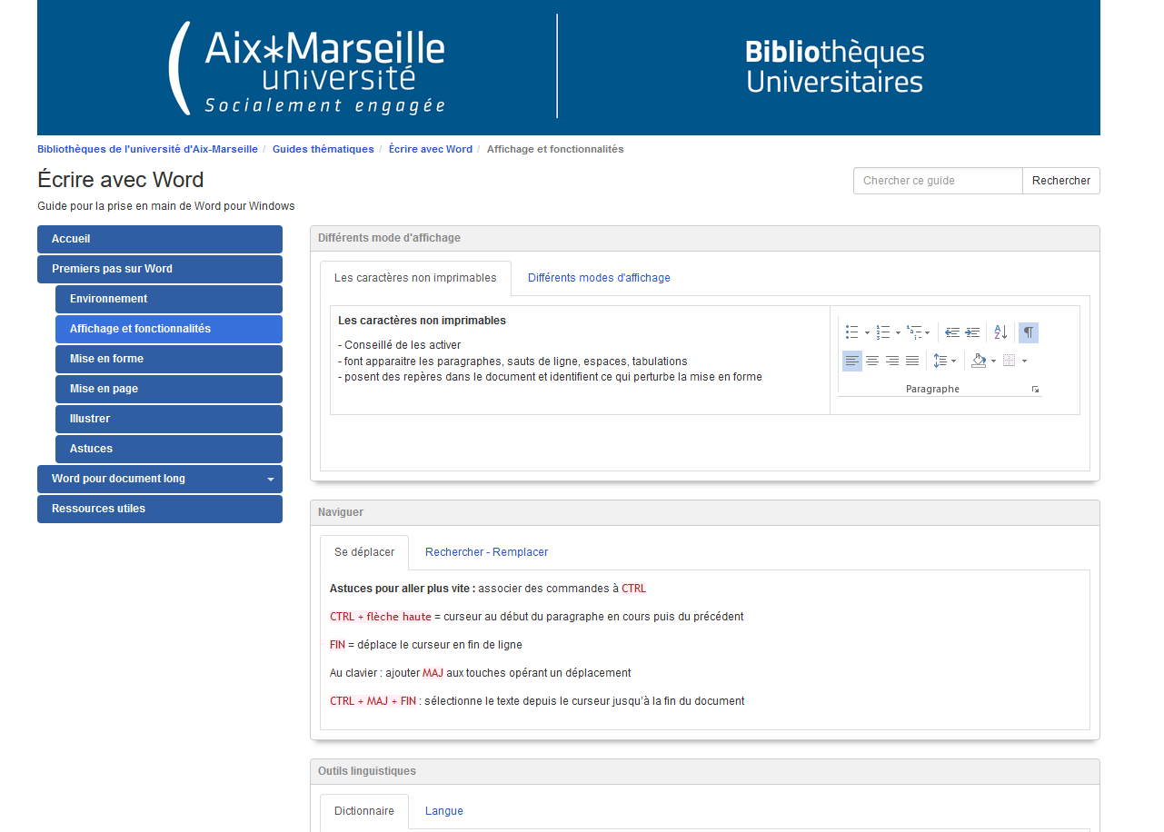
Task: Open the bullet list dropdown arrow
Action: pyautogui.click(x=867, y=333)
